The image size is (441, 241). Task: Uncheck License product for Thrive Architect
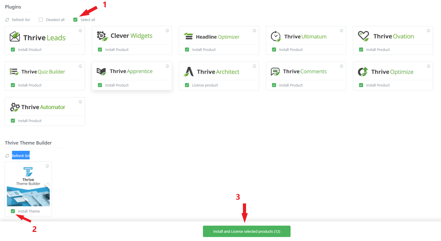(187, 85)
